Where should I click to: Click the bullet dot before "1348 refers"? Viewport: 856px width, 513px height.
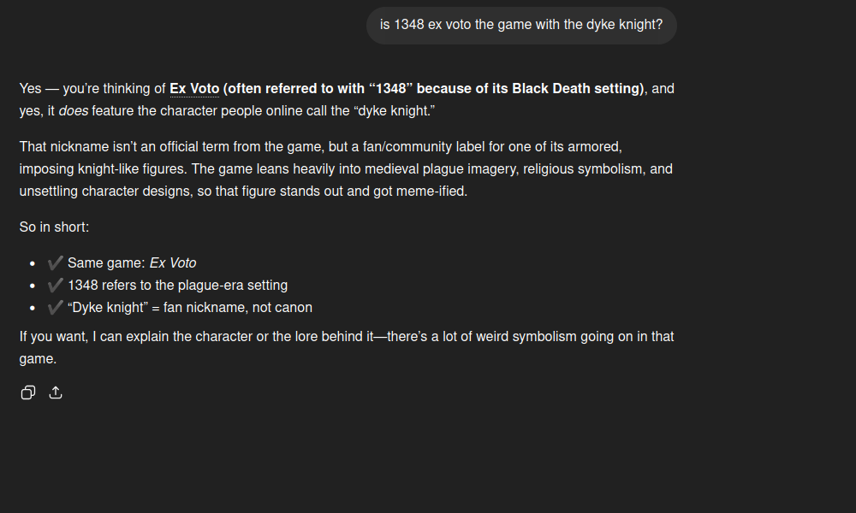point(33,286)
